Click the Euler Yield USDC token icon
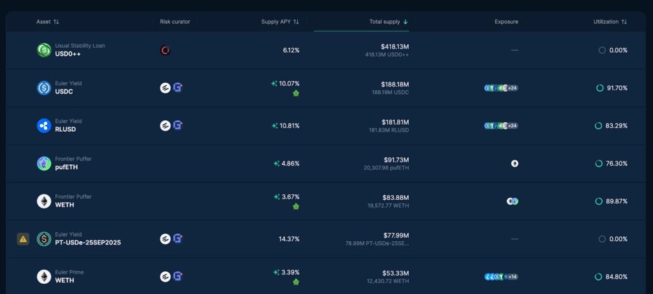Viewport: 653px width, 294px height. (44, 88)
